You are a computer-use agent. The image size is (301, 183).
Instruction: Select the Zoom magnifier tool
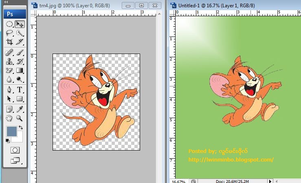coord(20,118)
